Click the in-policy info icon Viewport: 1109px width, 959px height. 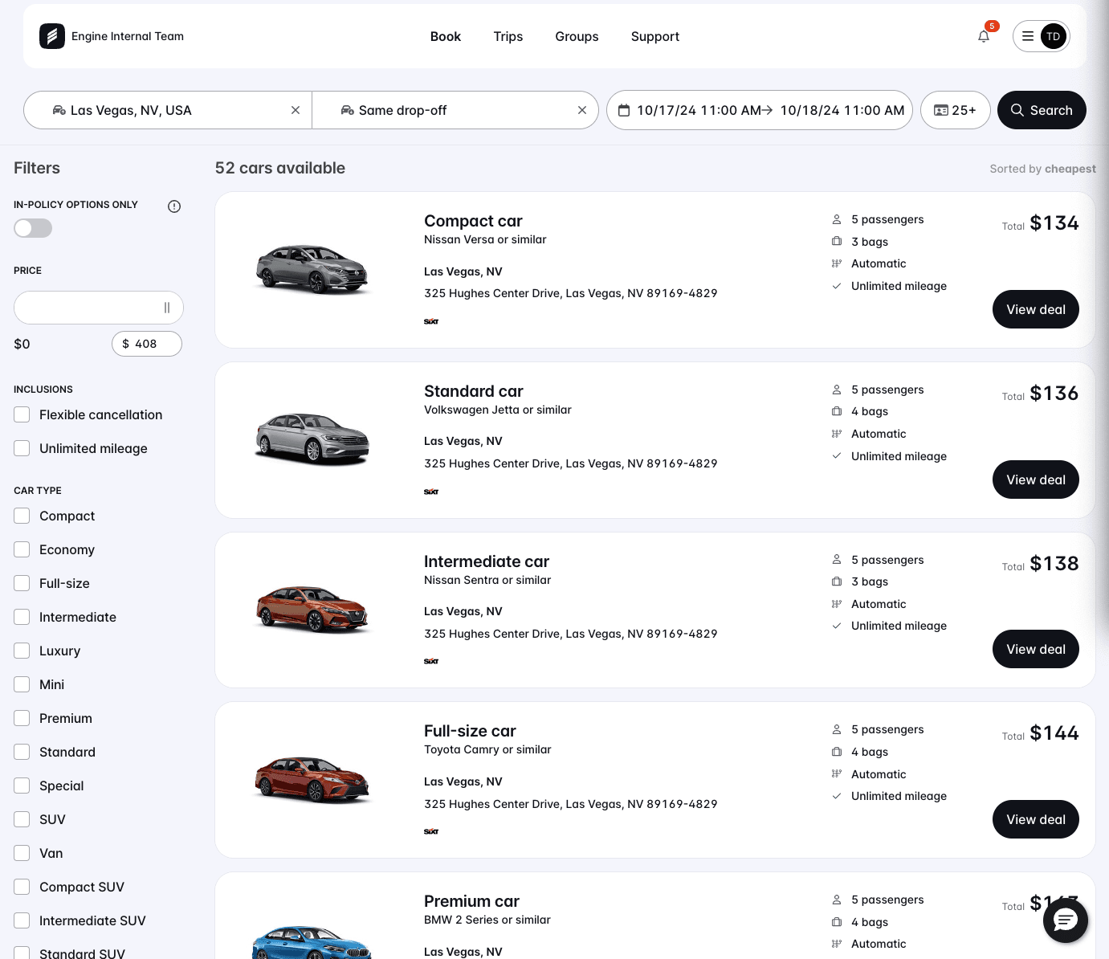pyautogui.click(x=174, y=206)
